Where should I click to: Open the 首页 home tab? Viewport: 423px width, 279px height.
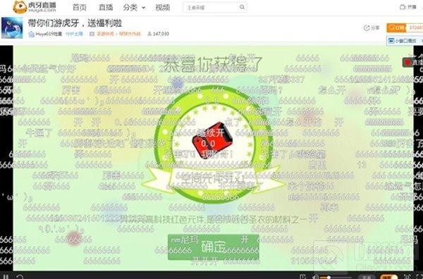click(79, 7)
